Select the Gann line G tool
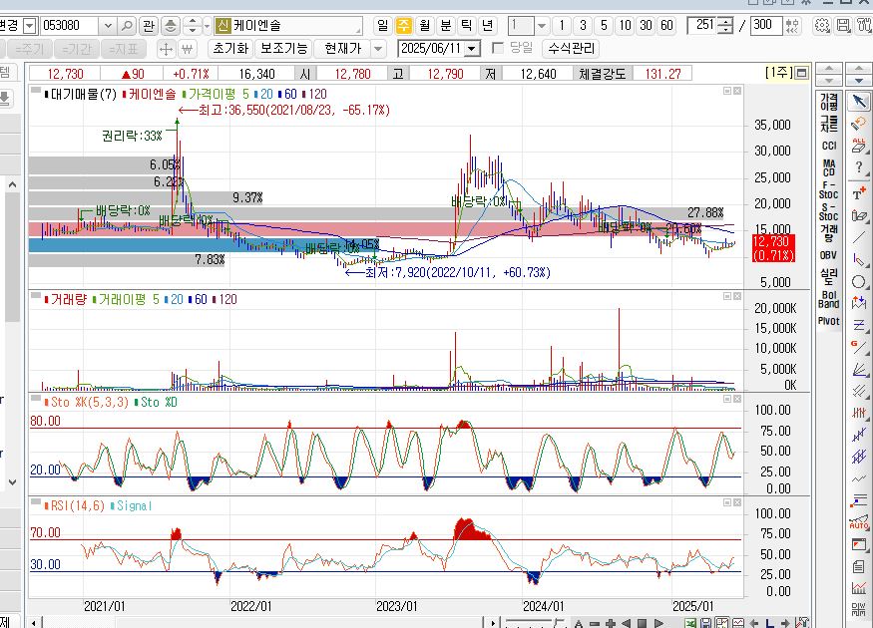Image resolution: width=873 pixels, height=628 pixels. tap(859, 347)
